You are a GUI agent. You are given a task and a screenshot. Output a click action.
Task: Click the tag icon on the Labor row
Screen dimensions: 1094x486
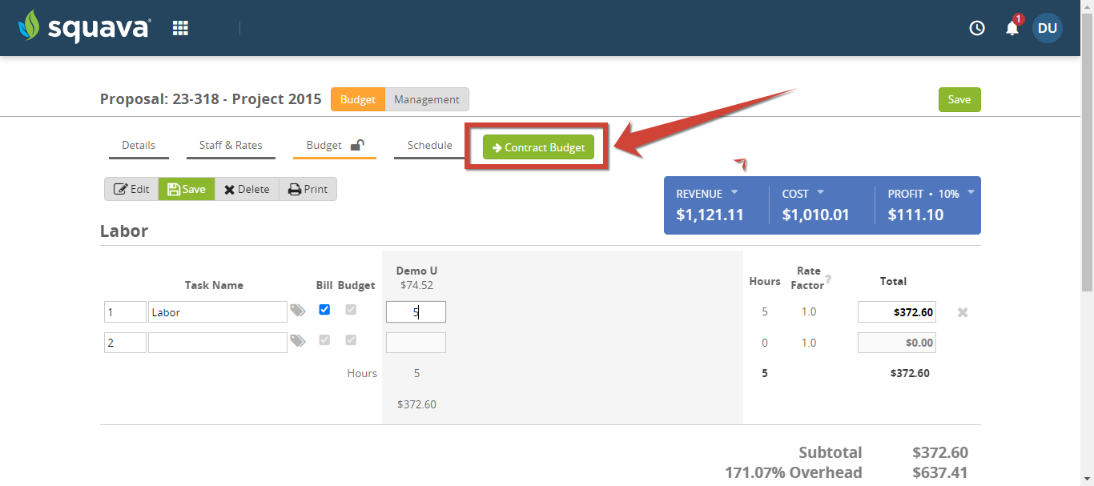[297, 311]
